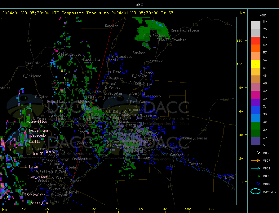
Task: Click the 'Borbollon' place label
Action: coord(100,91)
